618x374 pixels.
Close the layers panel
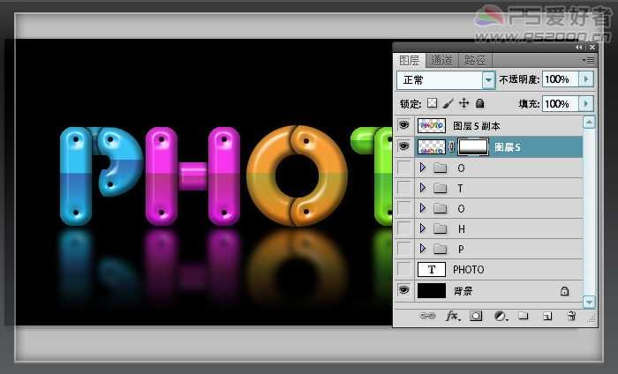pos(592,48)
